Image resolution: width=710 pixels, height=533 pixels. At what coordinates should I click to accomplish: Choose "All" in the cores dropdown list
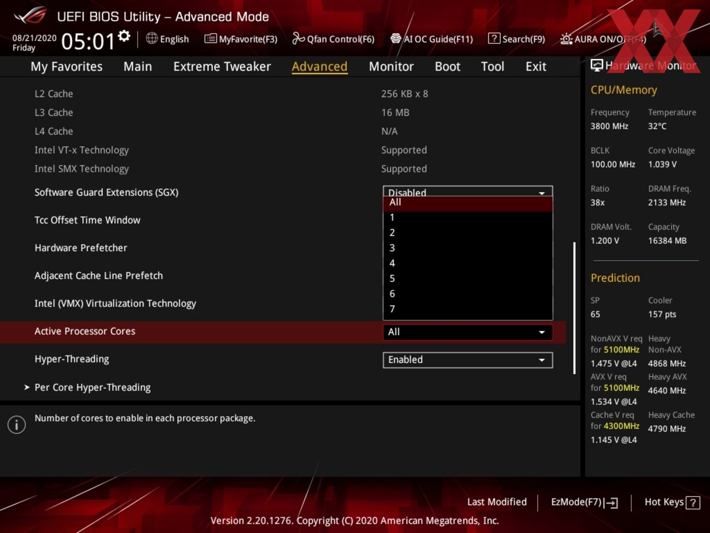[x=468, y=203]
